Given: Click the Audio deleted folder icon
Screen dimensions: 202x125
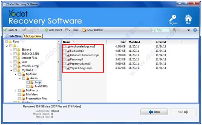Looking at the screenshot, I should pos(28,78).
